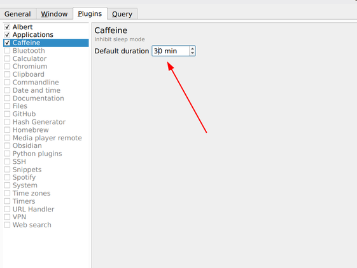Enable the GitHub plugin checkbox
Screen dimensions: 357x268
click(7, 114)
